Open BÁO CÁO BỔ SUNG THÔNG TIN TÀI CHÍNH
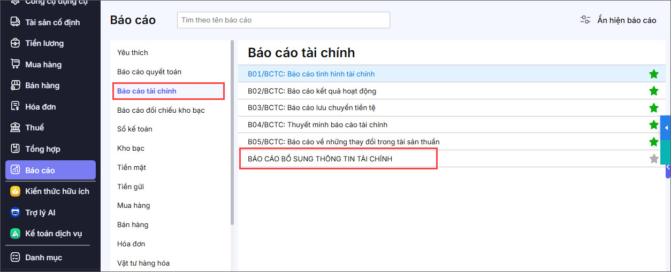The height and width of the screenshot is (272, 671). [x=320, y=159]
